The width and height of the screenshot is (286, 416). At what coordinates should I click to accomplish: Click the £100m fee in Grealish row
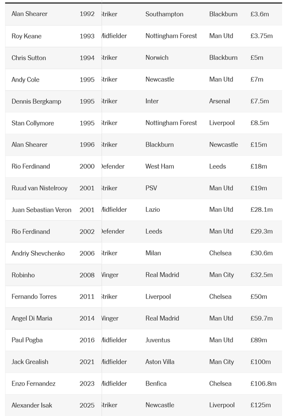click(x=260, y=362)
